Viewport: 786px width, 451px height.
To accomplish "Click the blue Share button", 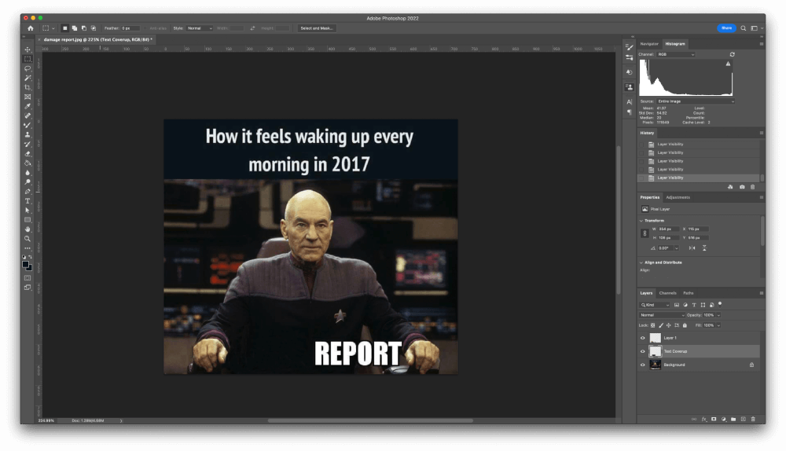I will 726,27.
